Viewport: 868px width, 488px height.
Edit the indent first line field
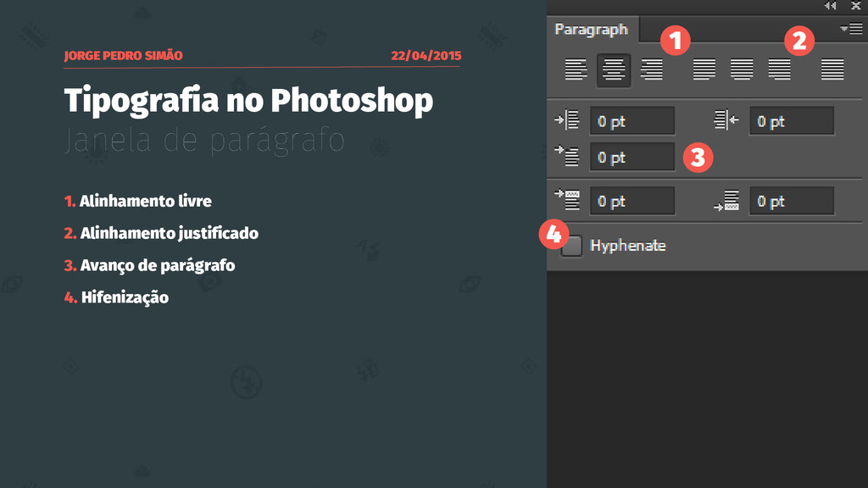632,157
